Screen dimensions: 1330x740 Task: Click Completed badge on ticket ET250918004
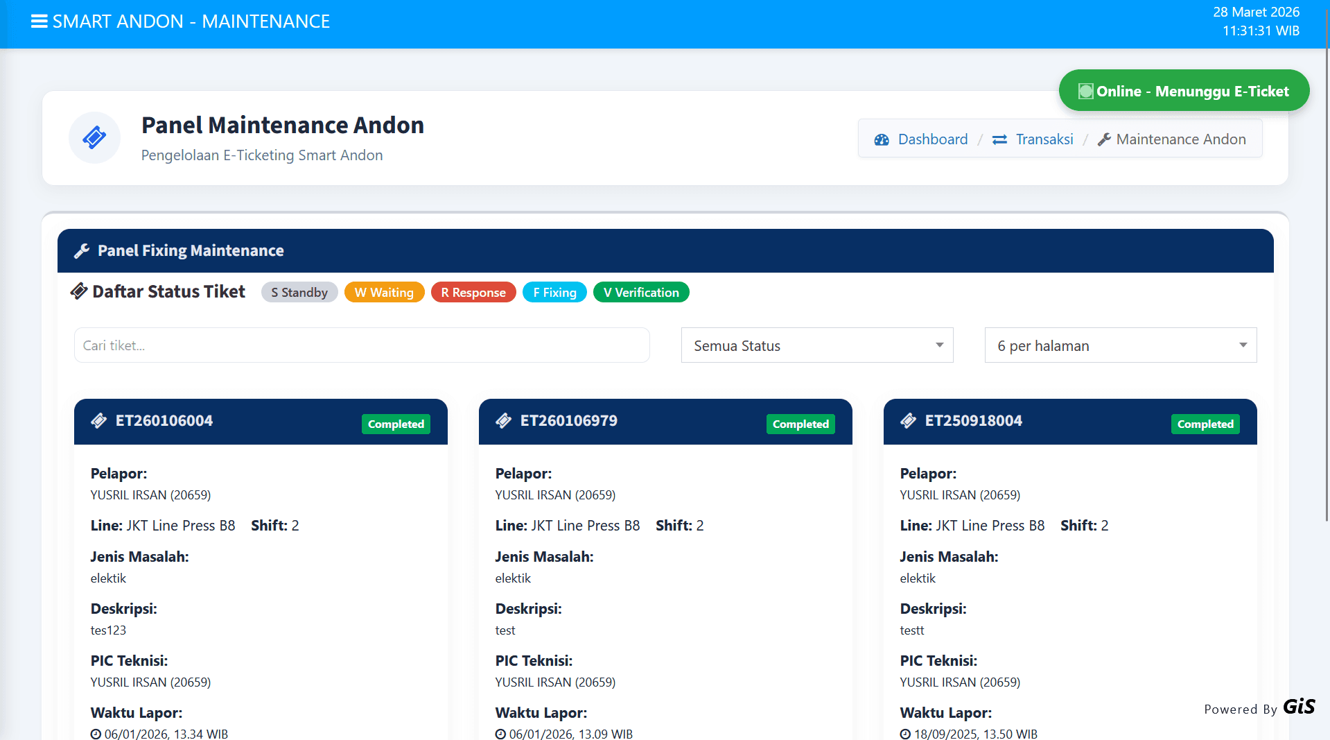[1205, 424]
